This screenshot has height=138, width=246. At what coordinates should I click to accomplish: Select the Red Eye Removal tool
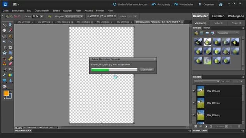tap(4, 59)
